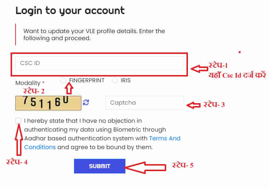Click the captcha image showing 751160

48,103
